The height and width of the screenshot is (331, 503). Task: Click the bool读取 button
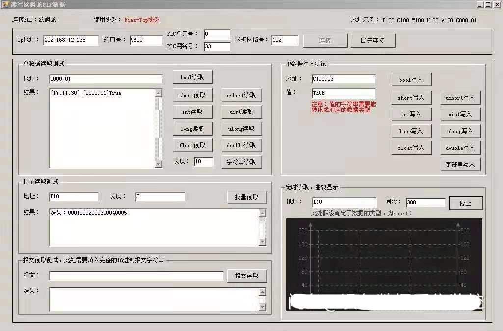[192, 77]
